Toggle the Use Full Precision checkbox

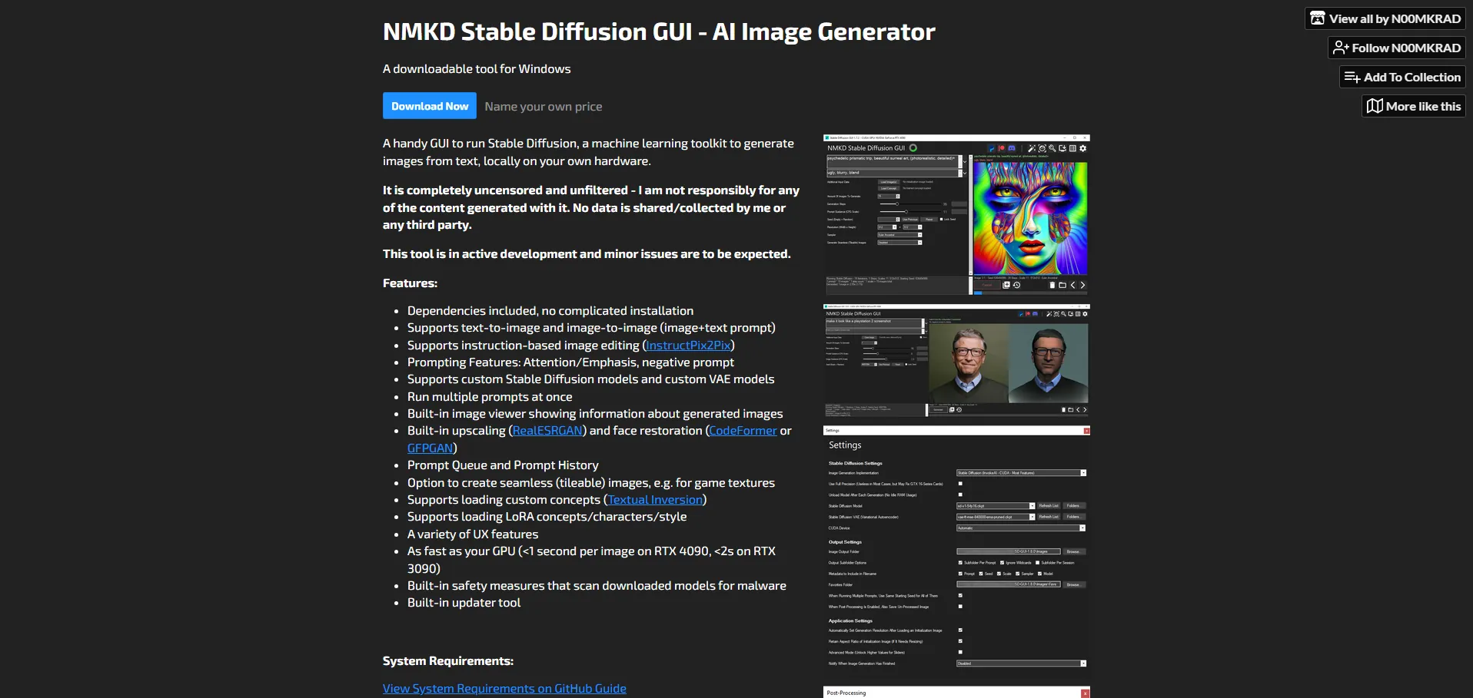[960, 484]
